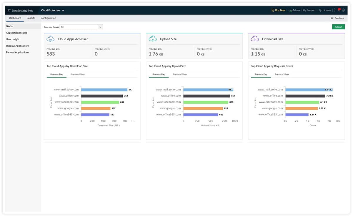Click the google.com bar in Upload Size chart
The image size is (353, 216).
coord(203,108)
